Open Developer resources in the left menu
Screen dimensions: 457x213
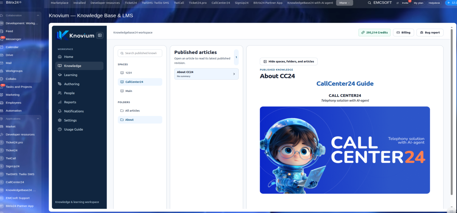click(x=21, y=135)
